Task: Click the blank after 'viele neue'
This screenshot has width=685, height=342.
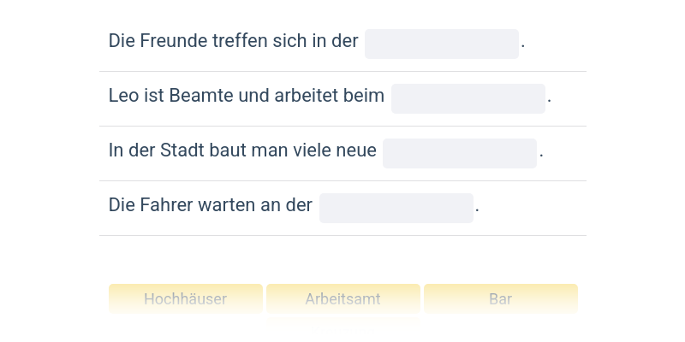Action: coord(459,153)
